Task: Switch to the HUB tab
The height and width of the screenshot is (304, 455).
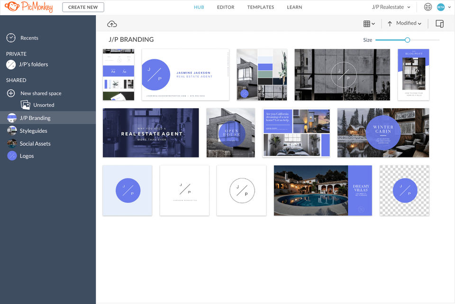Action: [x=199, y=7]
